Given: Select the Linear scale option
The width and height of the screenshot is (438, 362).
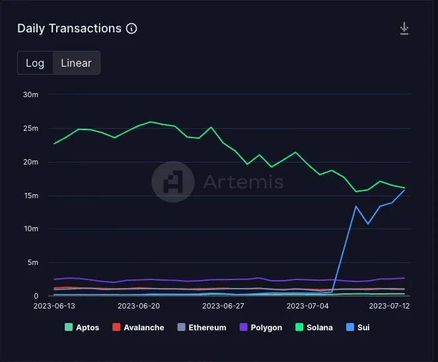Looking at the screenshot, I should (76, 63).
